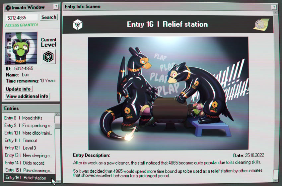Image resolution: width=282 pixels, height=186 pixels.
Task: Open the map icon in entry header
Action: click(x=261, y=25)
